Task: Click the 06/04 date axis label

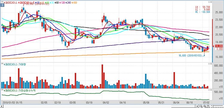Action: (176, 103)
